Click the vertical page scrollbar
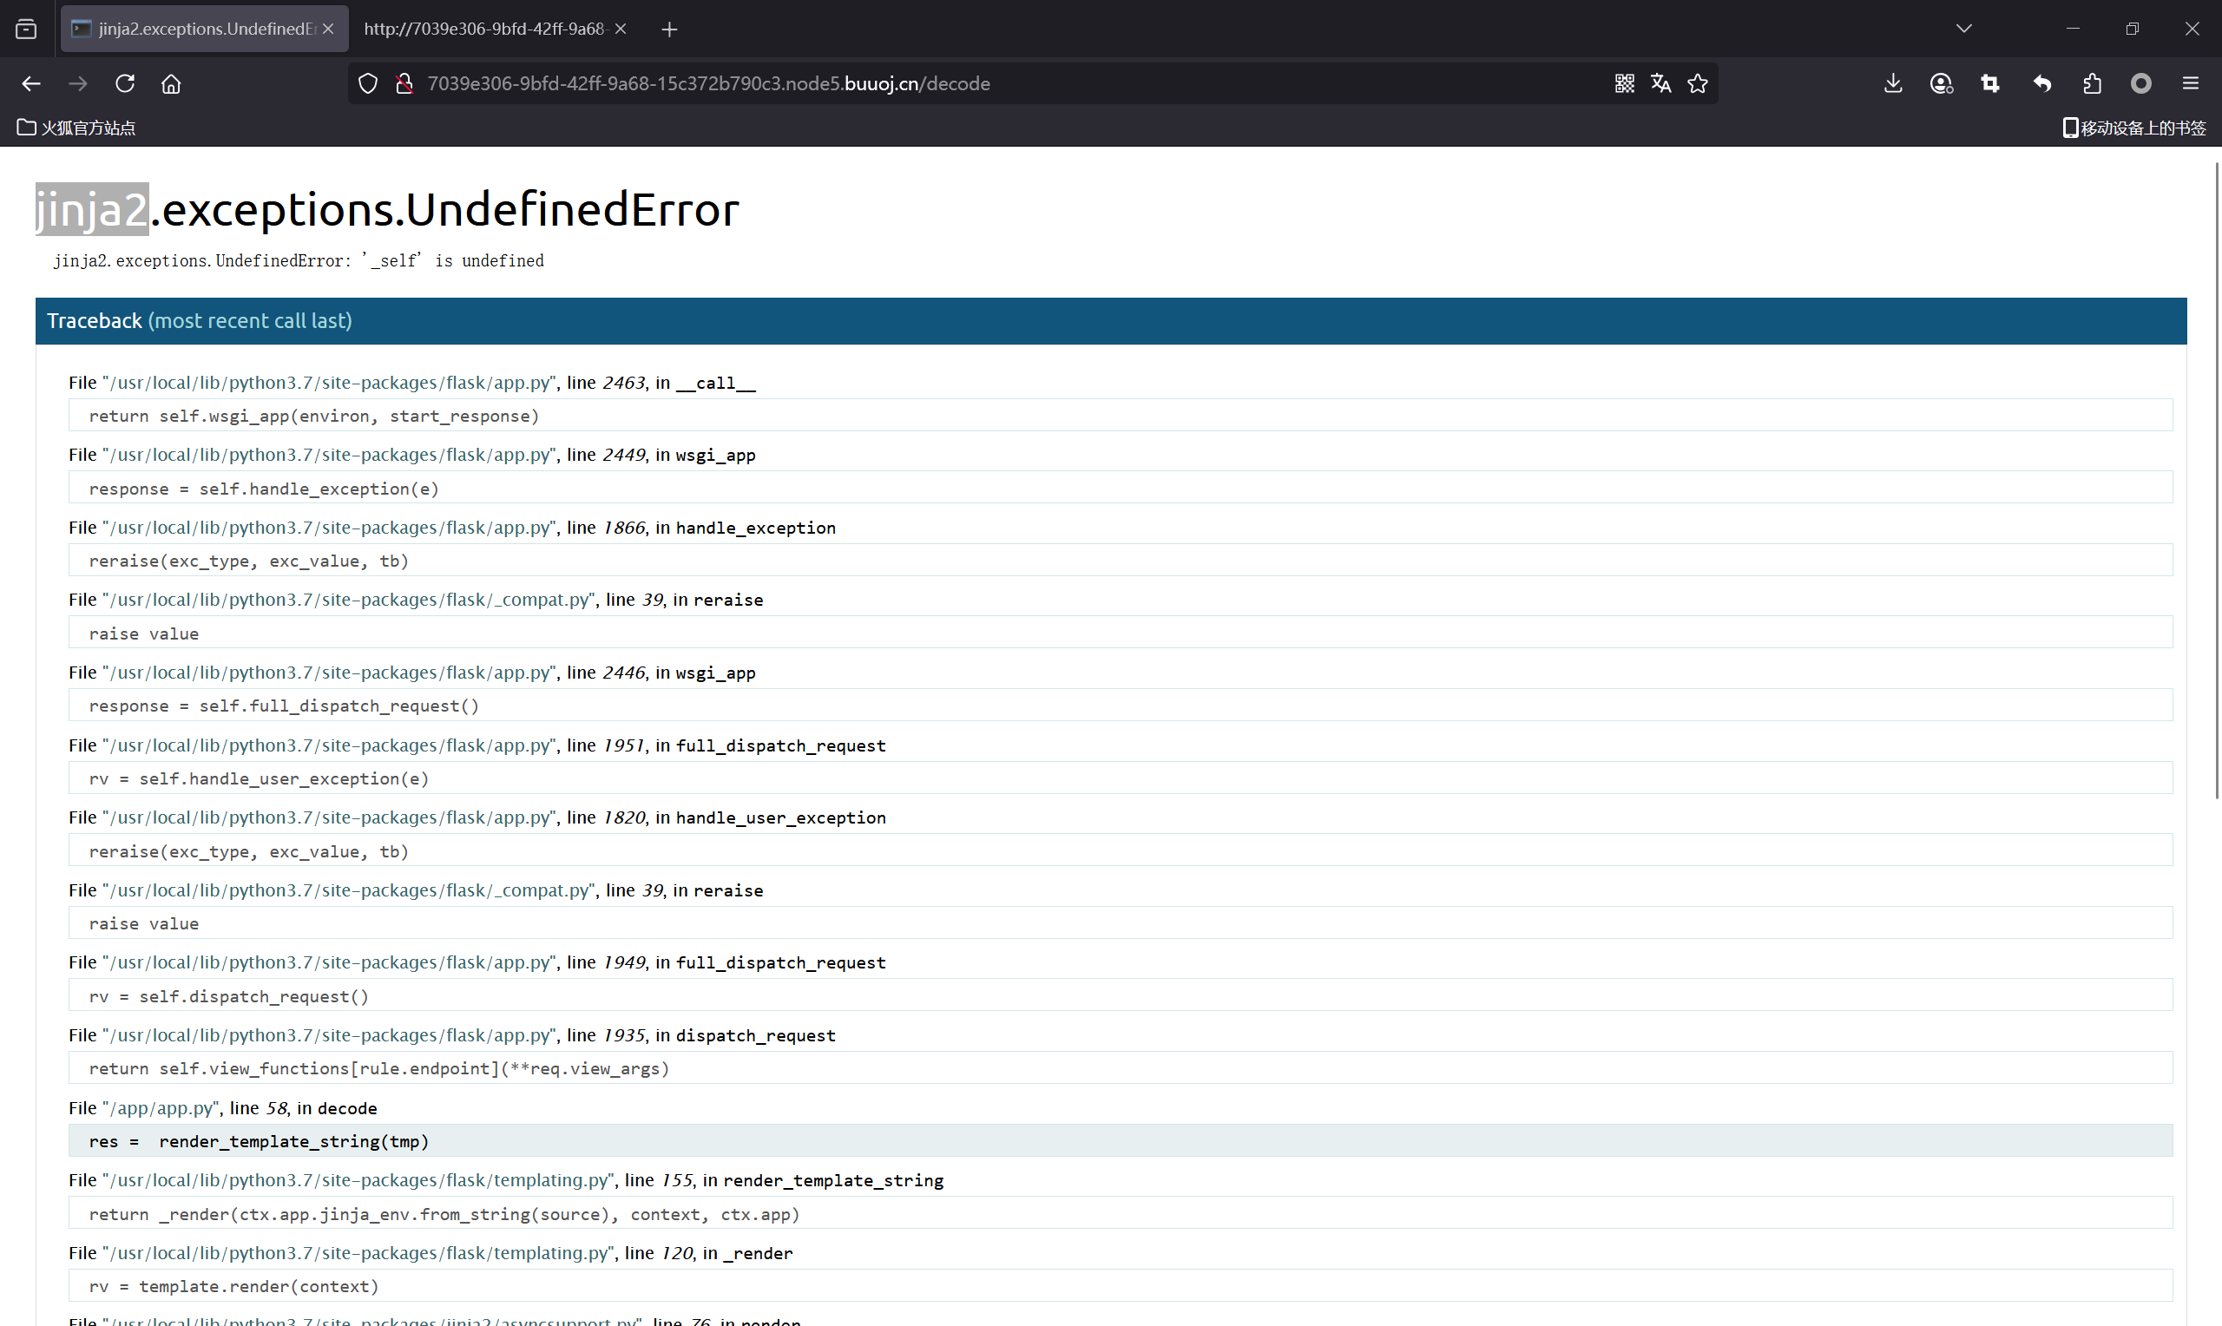 tap(2217, 482)
